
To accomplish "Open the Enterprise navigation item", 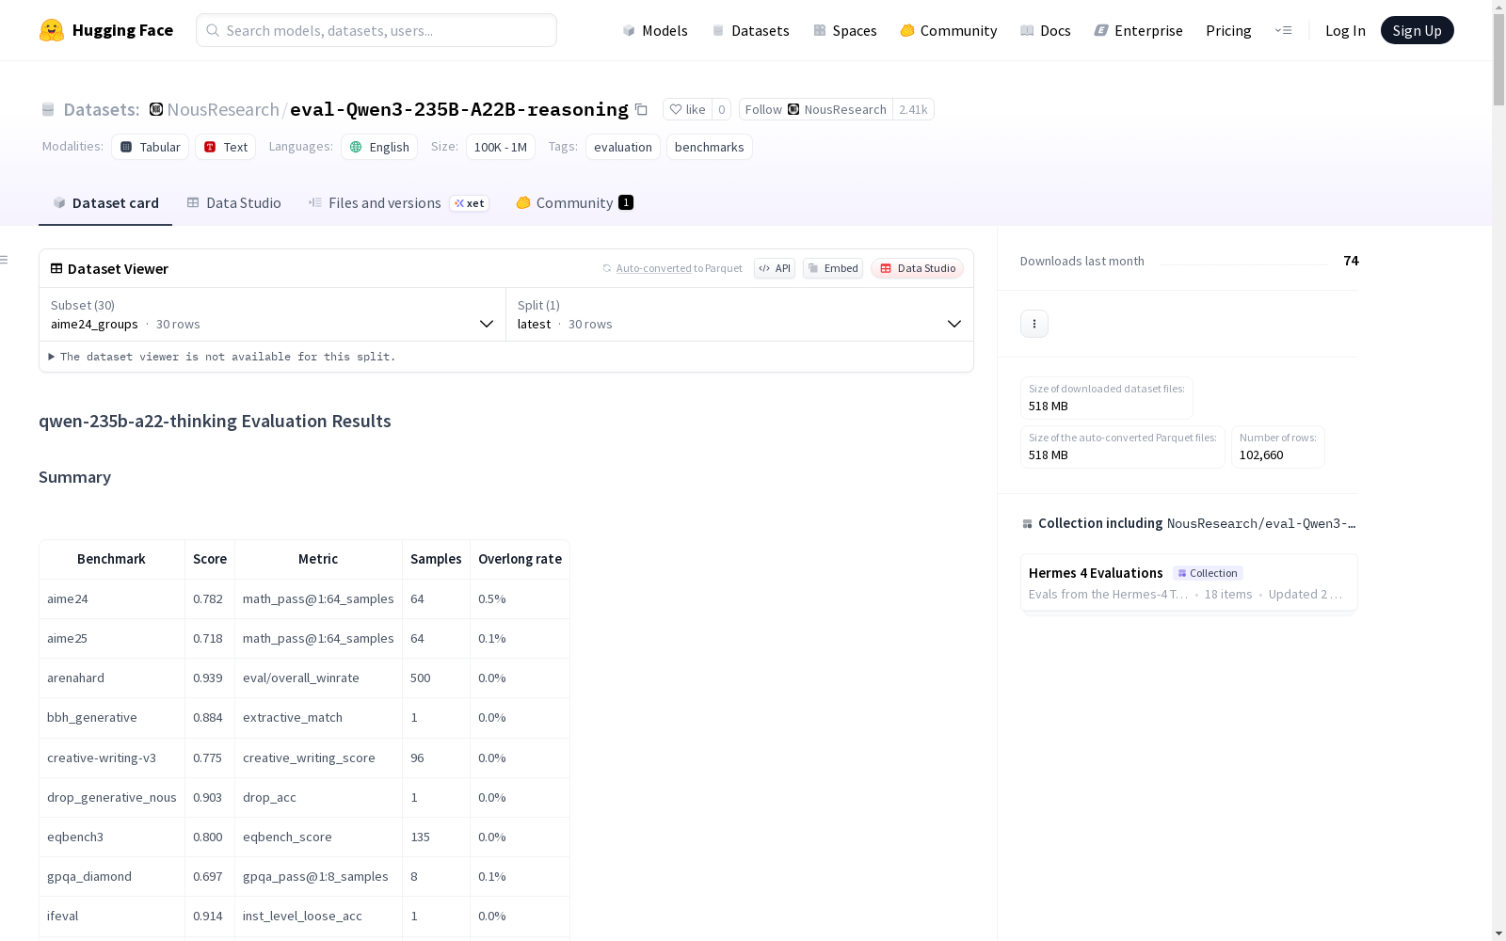I will [x=1139, y=30].
